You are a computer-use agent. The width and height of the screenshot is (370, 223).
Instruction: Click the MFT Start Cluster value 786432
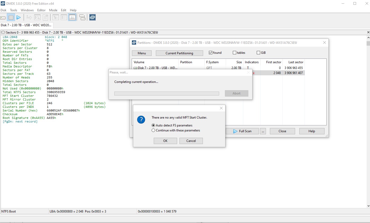[x=52, y=96]
